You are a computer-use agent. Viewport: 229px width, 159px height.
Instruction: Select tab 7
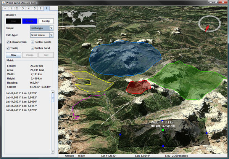47,8
